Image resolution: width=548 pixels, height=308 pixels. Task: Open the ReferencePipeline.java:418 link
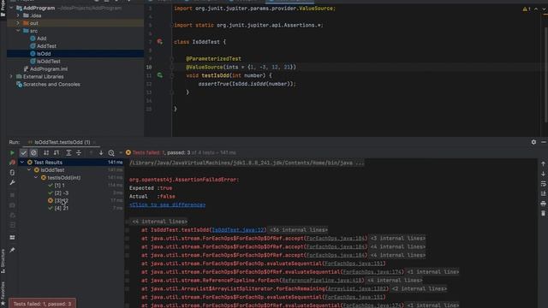322,281
